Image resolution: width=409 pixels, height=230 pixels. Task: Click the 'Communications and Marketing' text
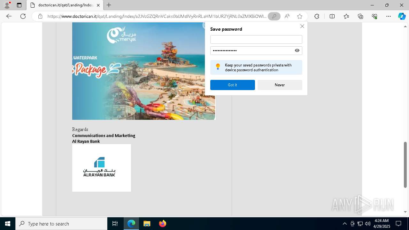click(x=104, y=135)
